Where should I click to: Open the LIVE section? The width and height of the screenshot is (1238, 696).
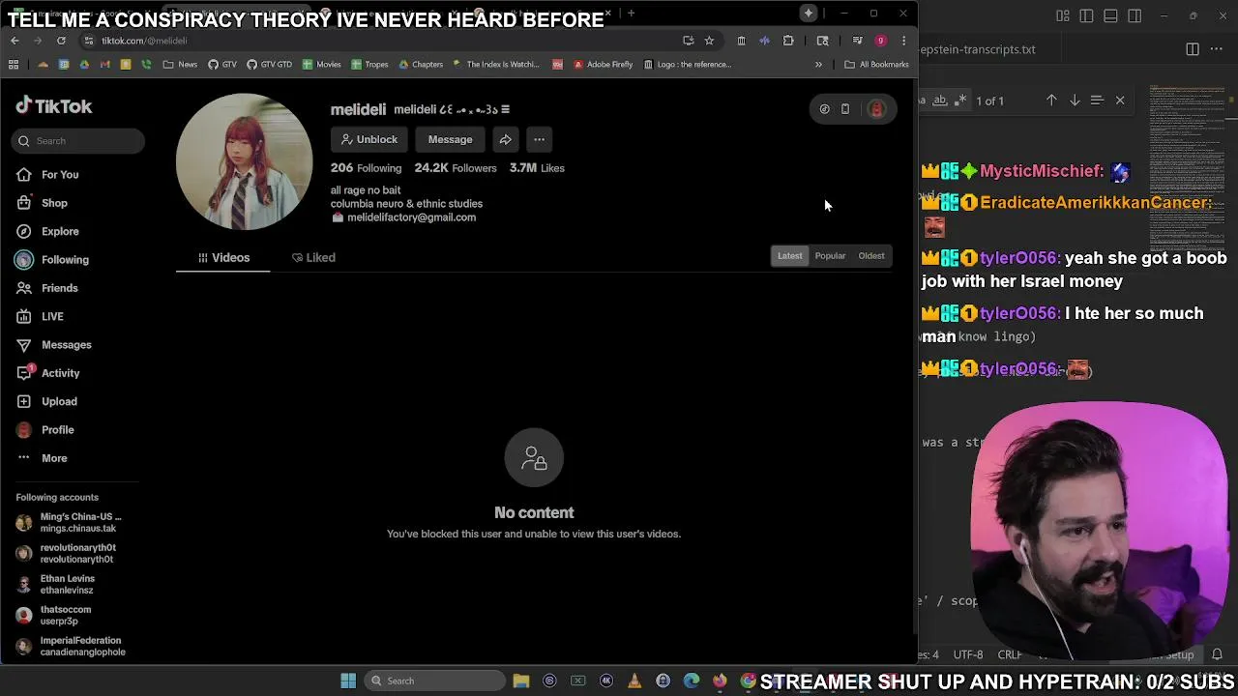(x=41, y=316)
